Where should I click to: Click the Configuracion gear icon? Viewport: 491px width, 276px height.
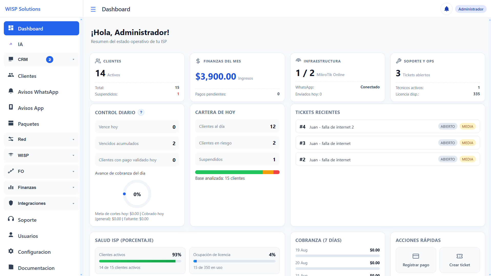[11, 251]
